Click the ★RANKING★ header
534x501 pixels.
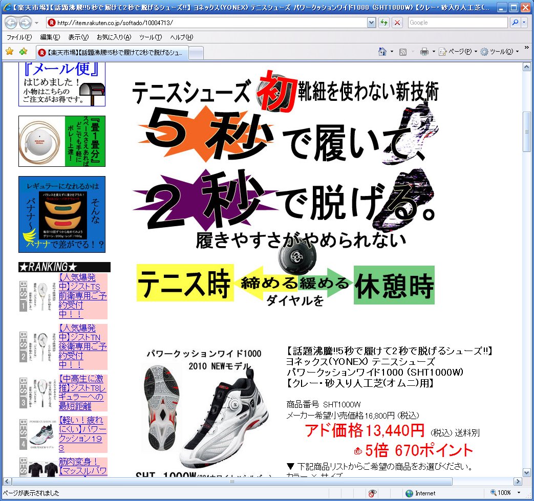click(65, 267)
